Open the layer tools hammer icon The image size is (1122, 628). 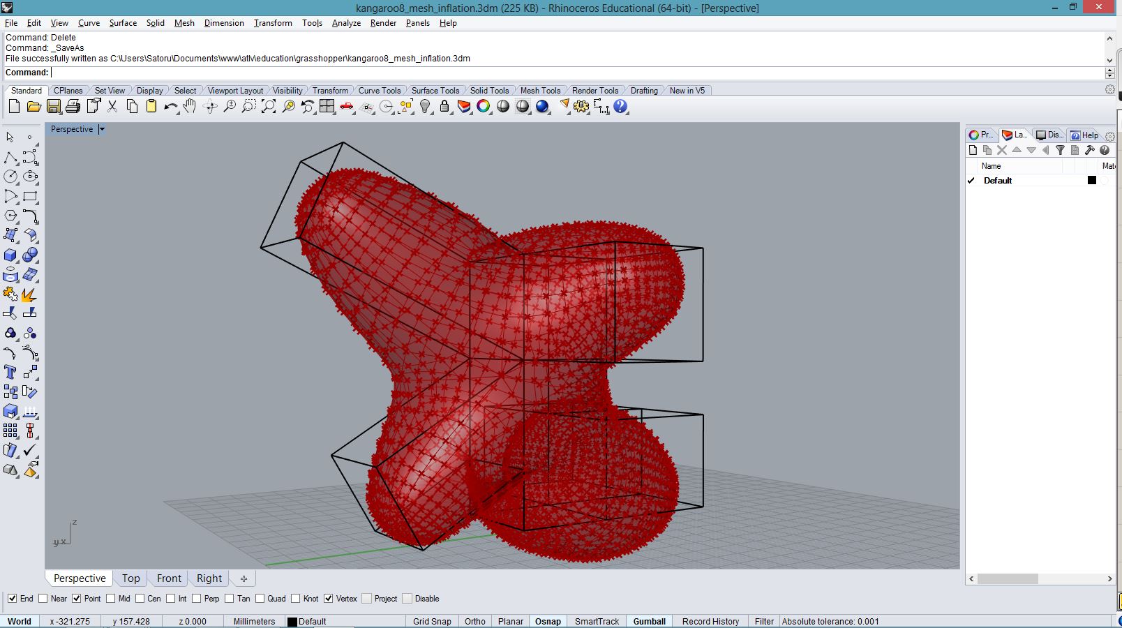[x=1089, y=150]
